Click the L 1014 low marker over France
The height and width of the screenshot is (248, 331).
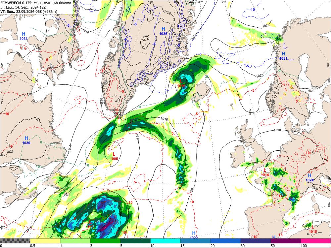coord(265,172)
